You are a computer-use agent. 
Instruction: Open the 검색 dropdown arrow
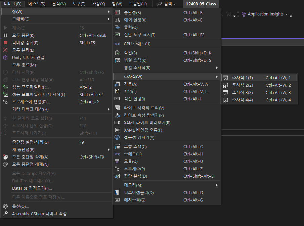click(x=175, y=4)
